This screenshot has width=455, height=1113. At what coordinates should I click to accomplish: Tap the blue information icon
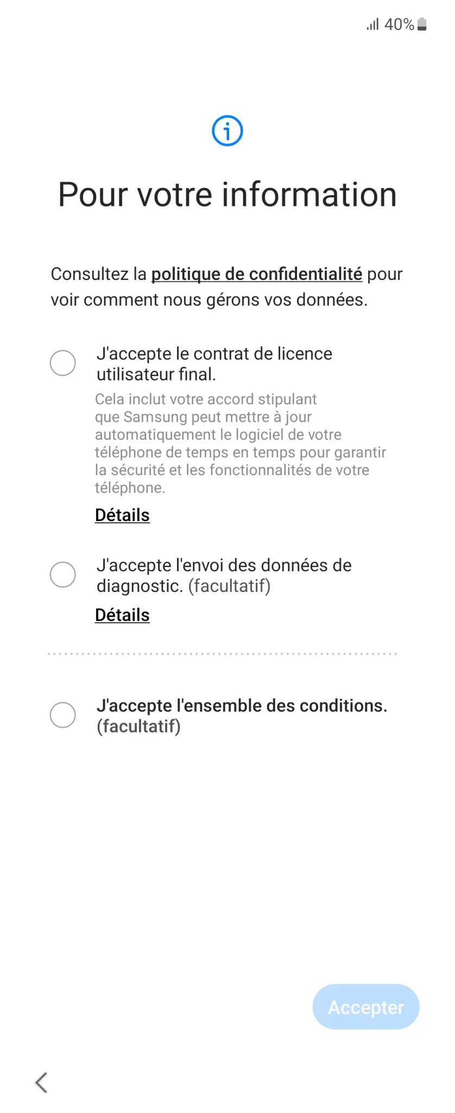click(227, 131)
